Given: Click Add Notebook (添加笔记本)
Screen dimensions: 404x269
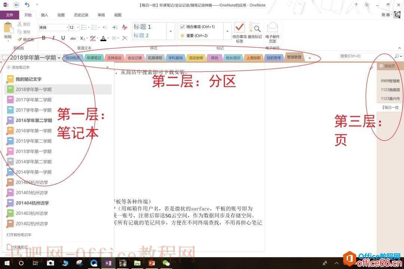Looking at the screenshot, I should coord(18,67).
